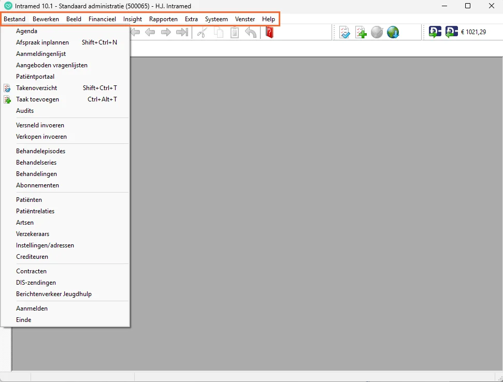Choose Einde to exit the application

pyautogui.click(x=24, y=320)
